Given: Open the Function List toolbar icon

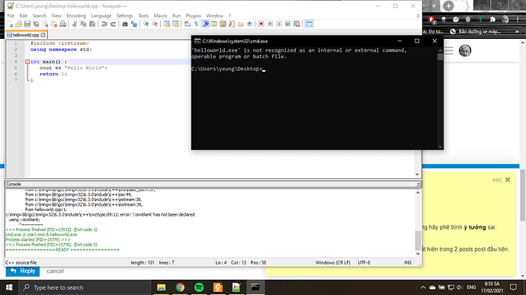Looking at the screenshot, I should point(232,24).
